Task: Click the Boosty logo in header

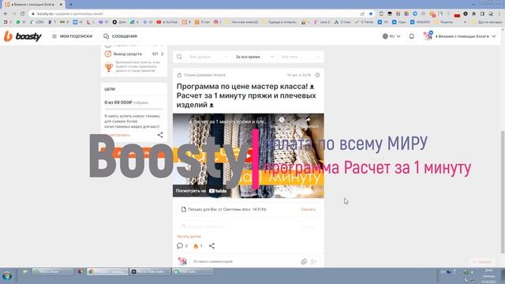Action: click(23, 36)
